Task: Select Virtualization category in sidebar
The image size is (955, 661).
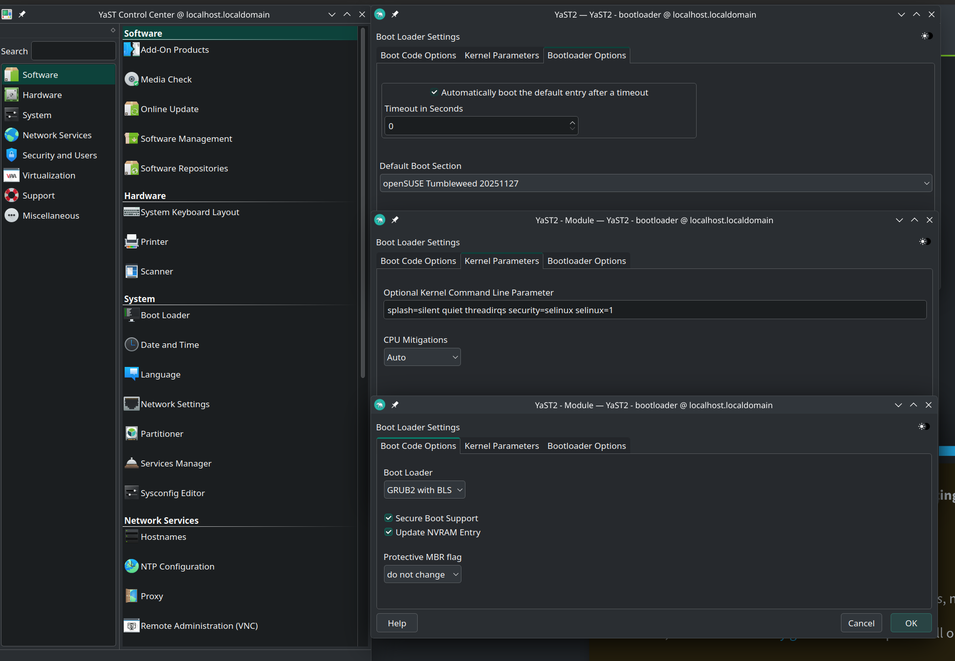Action: point(49,175)
